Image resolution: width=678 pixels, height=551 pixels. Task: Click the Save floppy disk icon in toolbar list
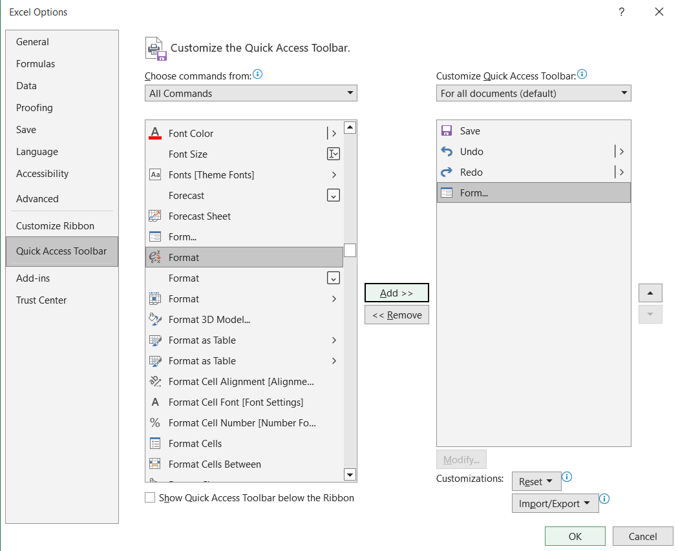pyautogui.click(x=446, y=130)
